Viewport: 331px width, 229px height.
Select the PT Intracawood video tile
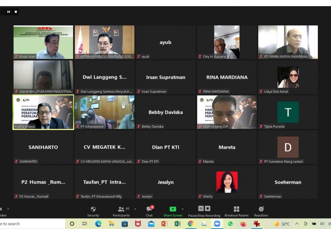[x=104, y=112]
